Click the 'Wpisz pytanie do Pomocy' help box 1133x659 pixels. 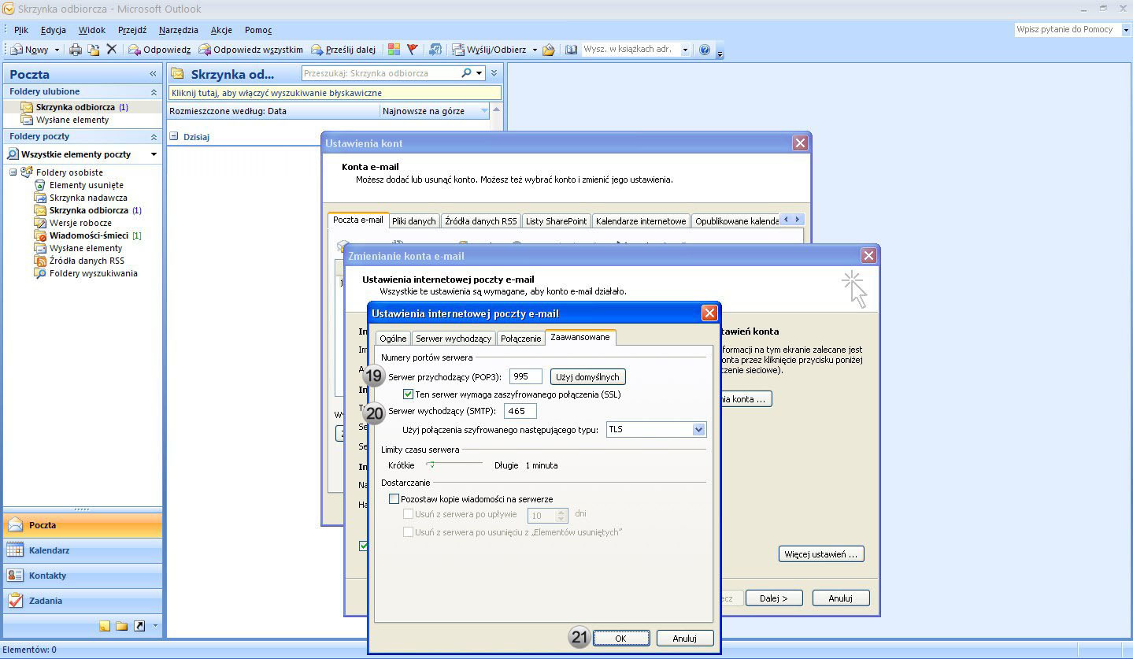1068,30
